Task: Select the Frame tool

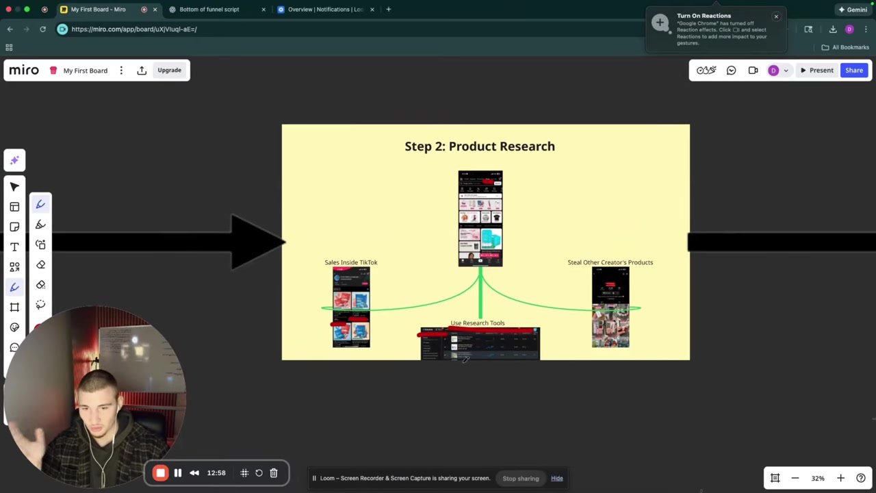Action: [14, 307]
